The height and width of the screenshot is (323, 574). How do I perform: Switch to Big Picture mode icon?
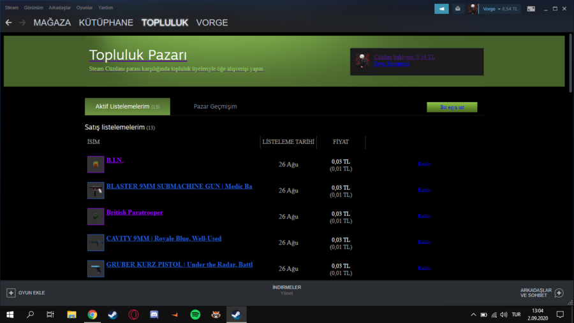(531, 9)
